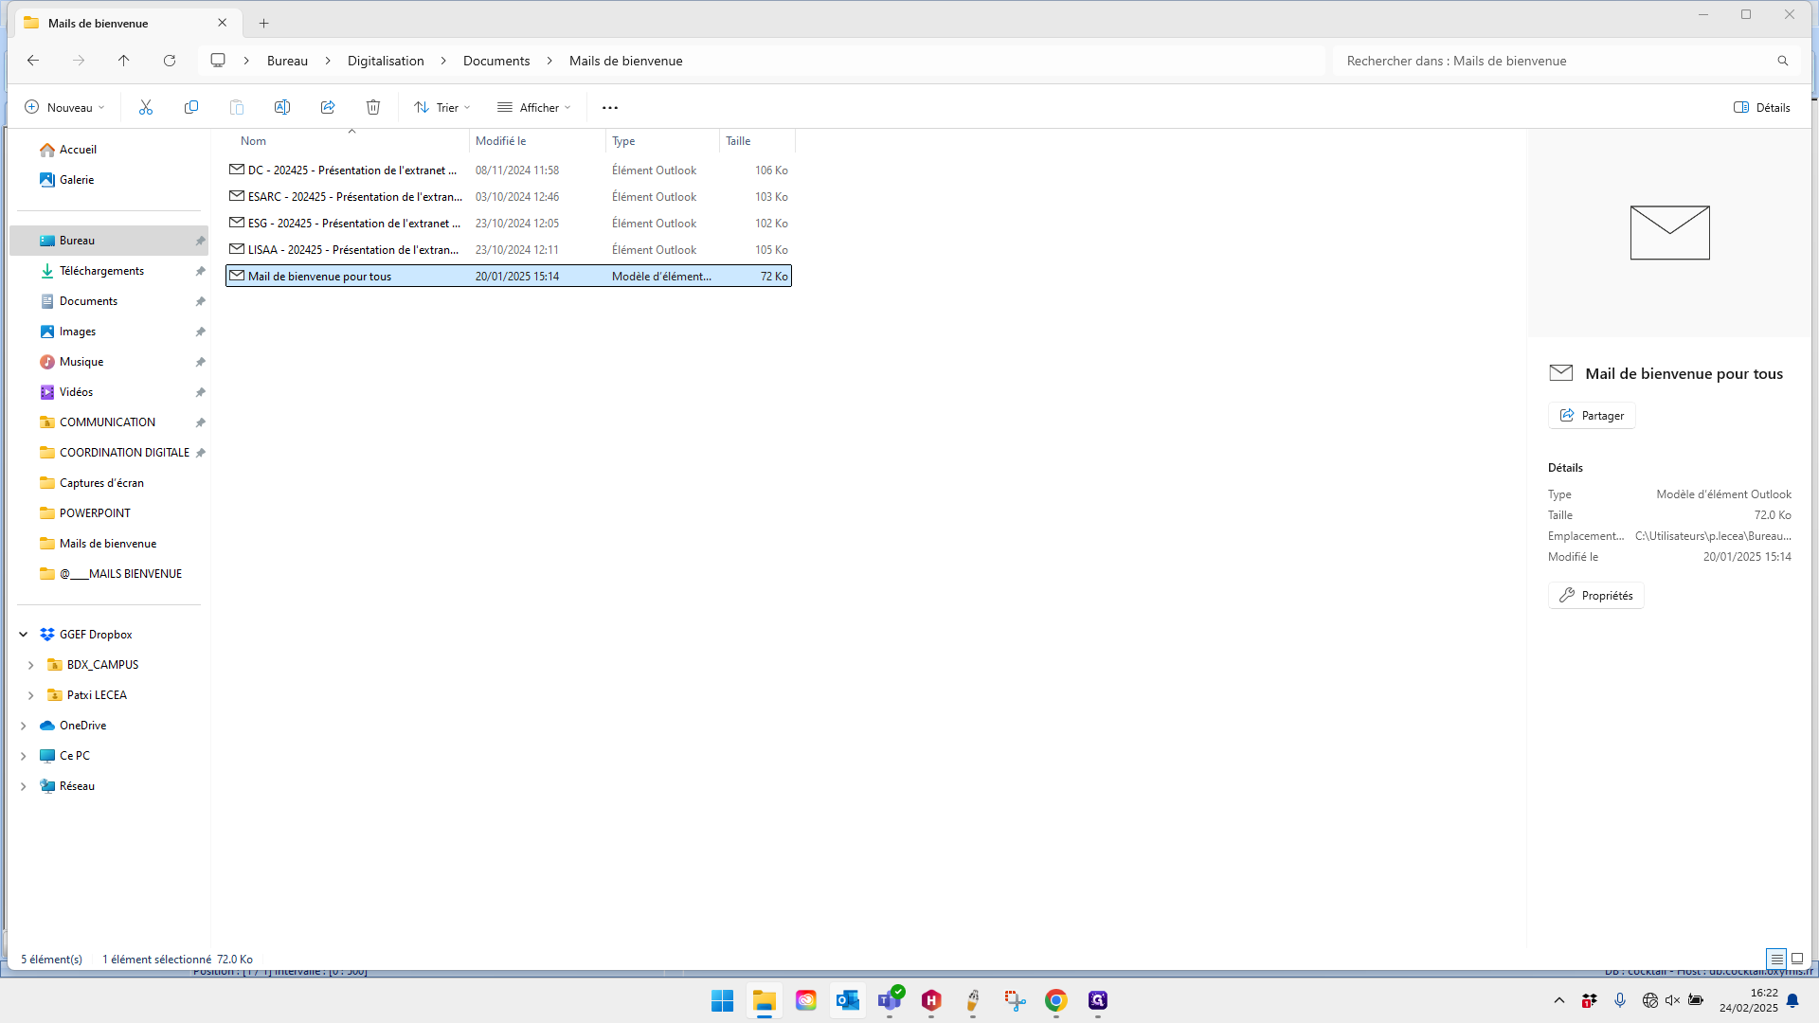This screenshot has width=1819, height=1023.
Task: Click Bureau in the breadcrumb path
Action: pos(287,61)
